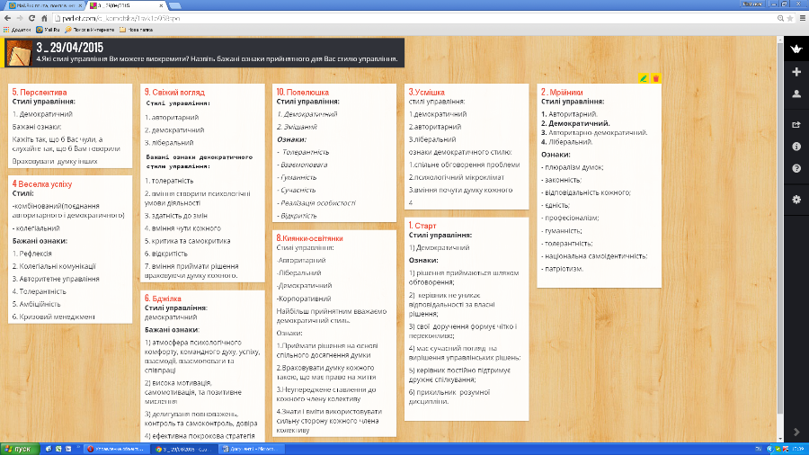The height and width of the screenshot is (455, 809).
Task: Open the Chrome menu button
Action: [x=798, y=18]
